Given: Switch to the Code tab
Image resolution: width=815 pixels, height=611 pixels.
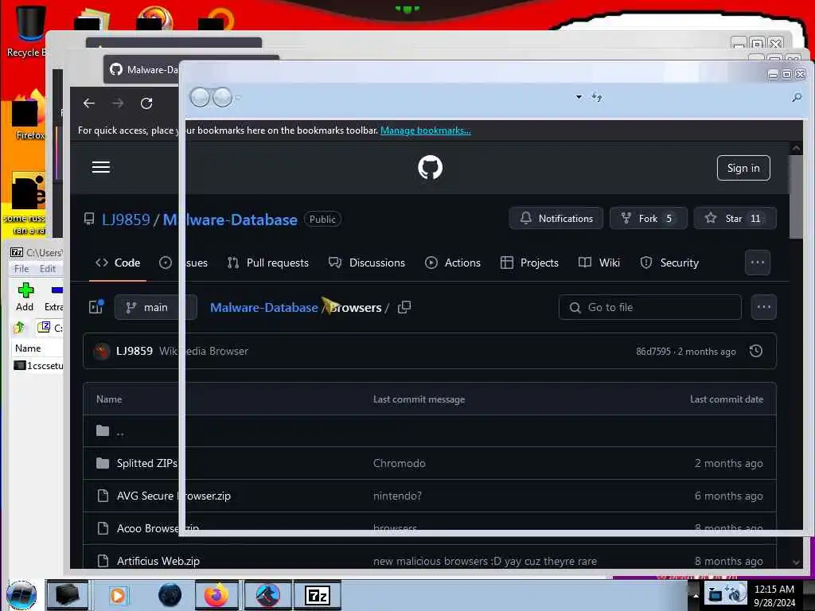Looking at the screenshot, I should 118,263.
